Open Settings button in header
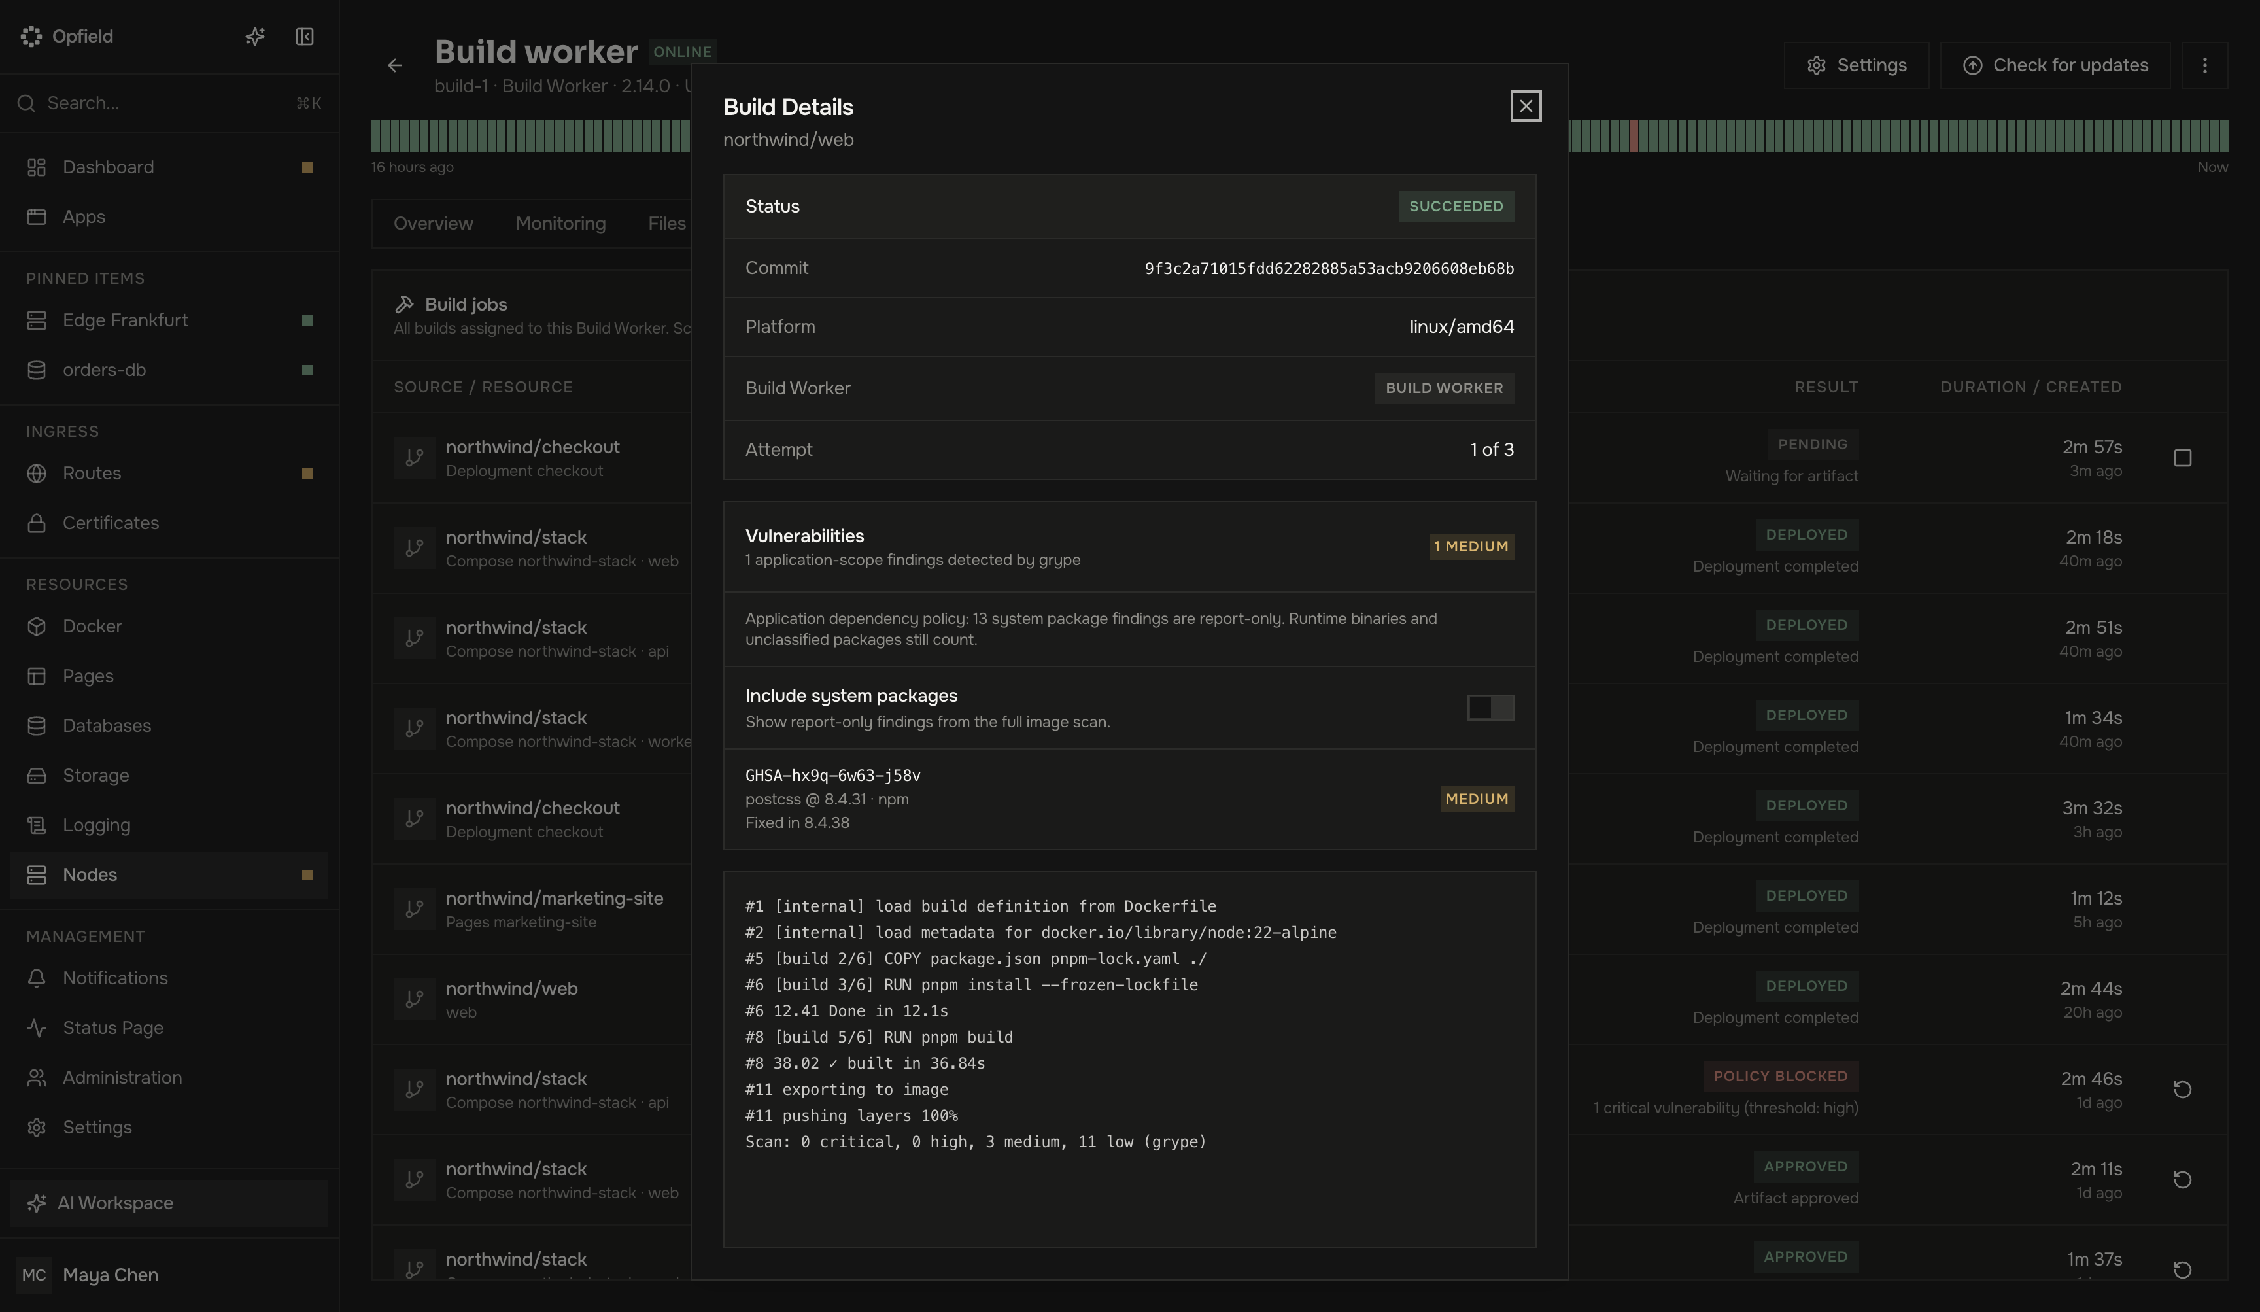Image resolution: width=2260 pixels, height=1312 pixels. point(1857,65)
